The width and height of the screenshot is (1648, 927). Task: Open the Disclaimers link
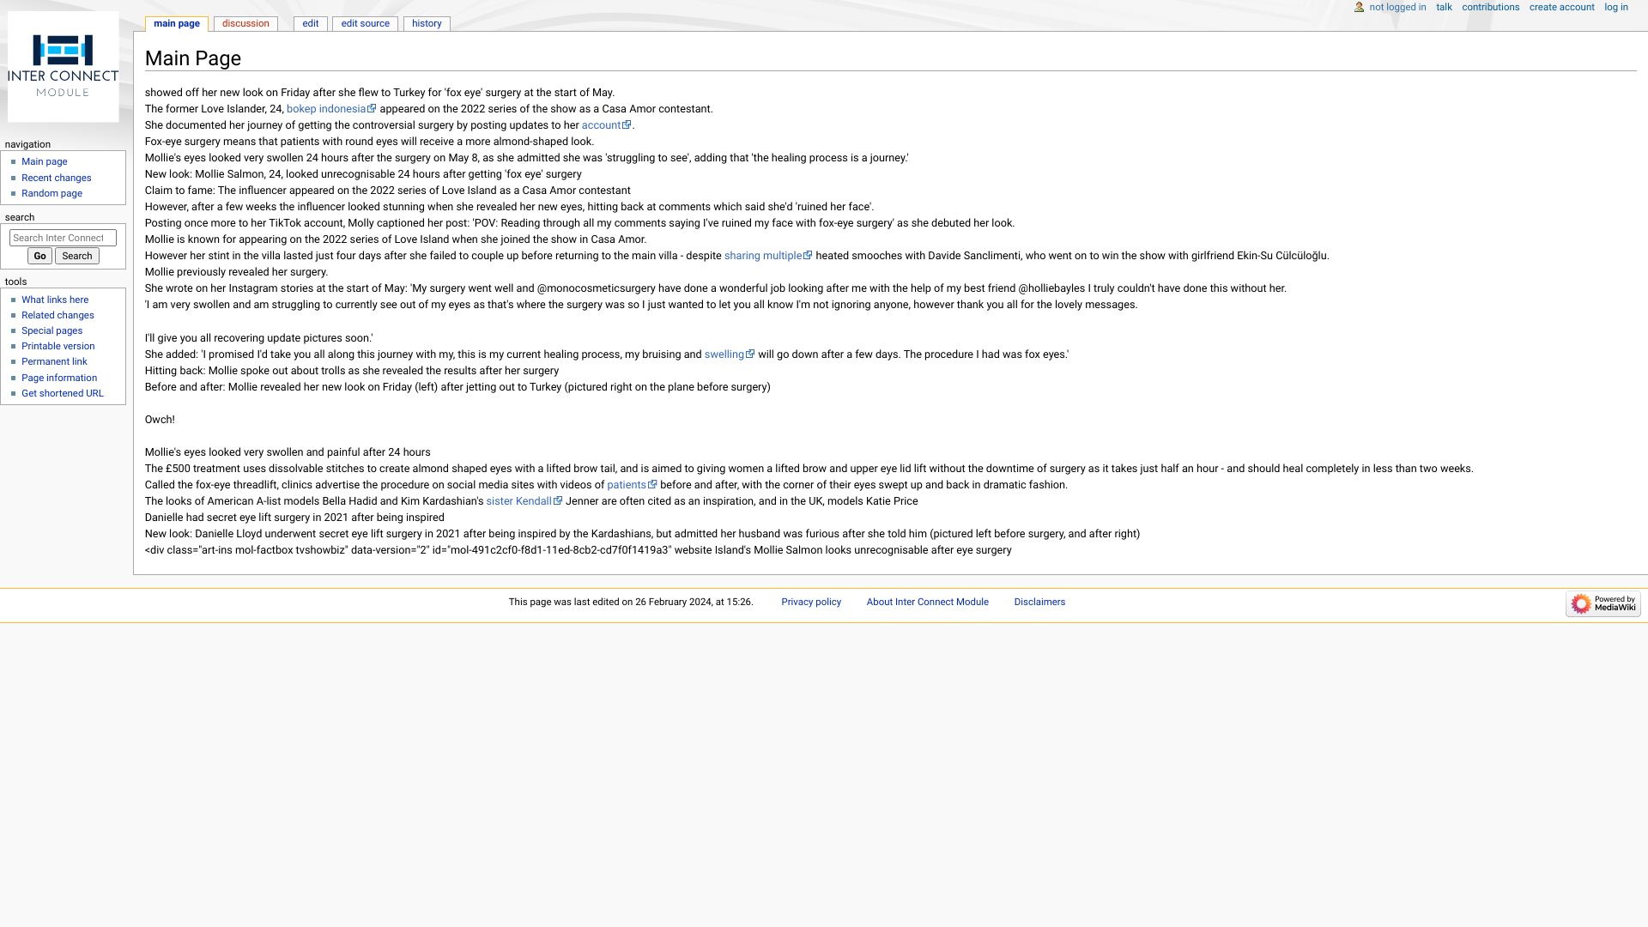[1039, 603]
